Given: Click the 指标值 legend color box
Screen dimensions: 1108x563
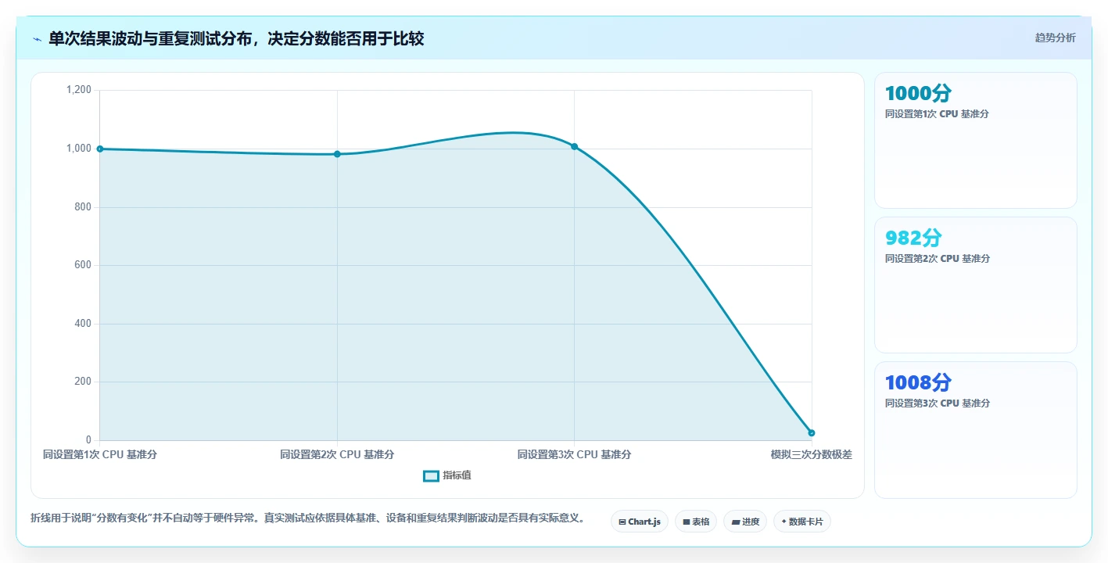Looking at the screenshot, I should pyautogui.click(x=431, y=475).
